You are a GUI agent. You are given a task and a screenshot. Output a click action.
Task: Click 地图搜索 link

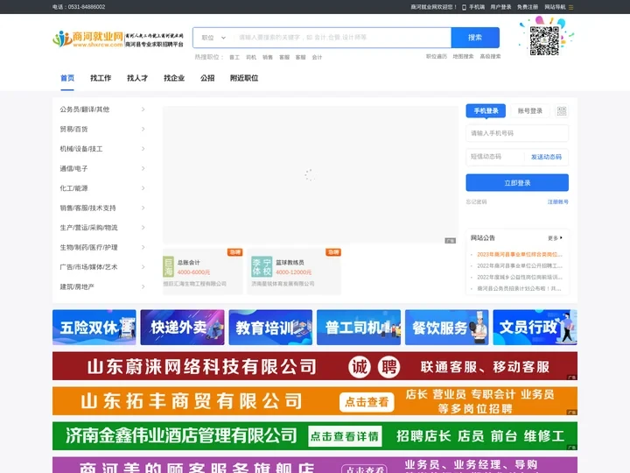(x=463, y=57)
